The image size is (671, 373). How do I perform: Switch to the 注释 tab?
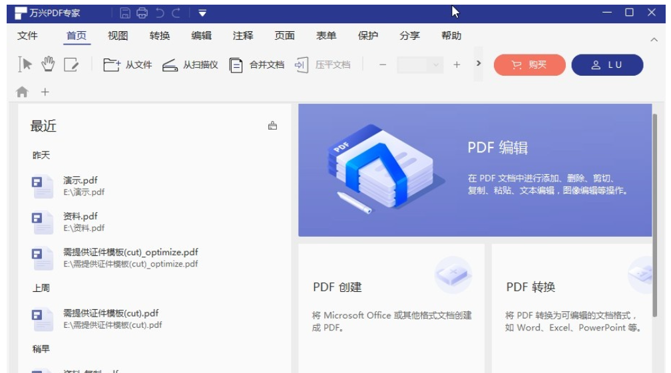pos(242,36)
